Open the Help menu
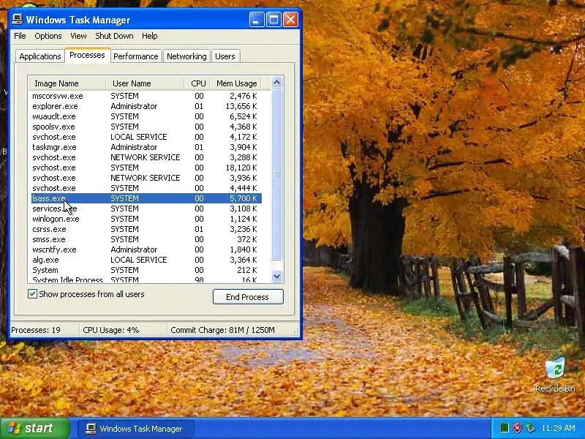The width and height of the screenshot is (585, 439). (150, 36)
